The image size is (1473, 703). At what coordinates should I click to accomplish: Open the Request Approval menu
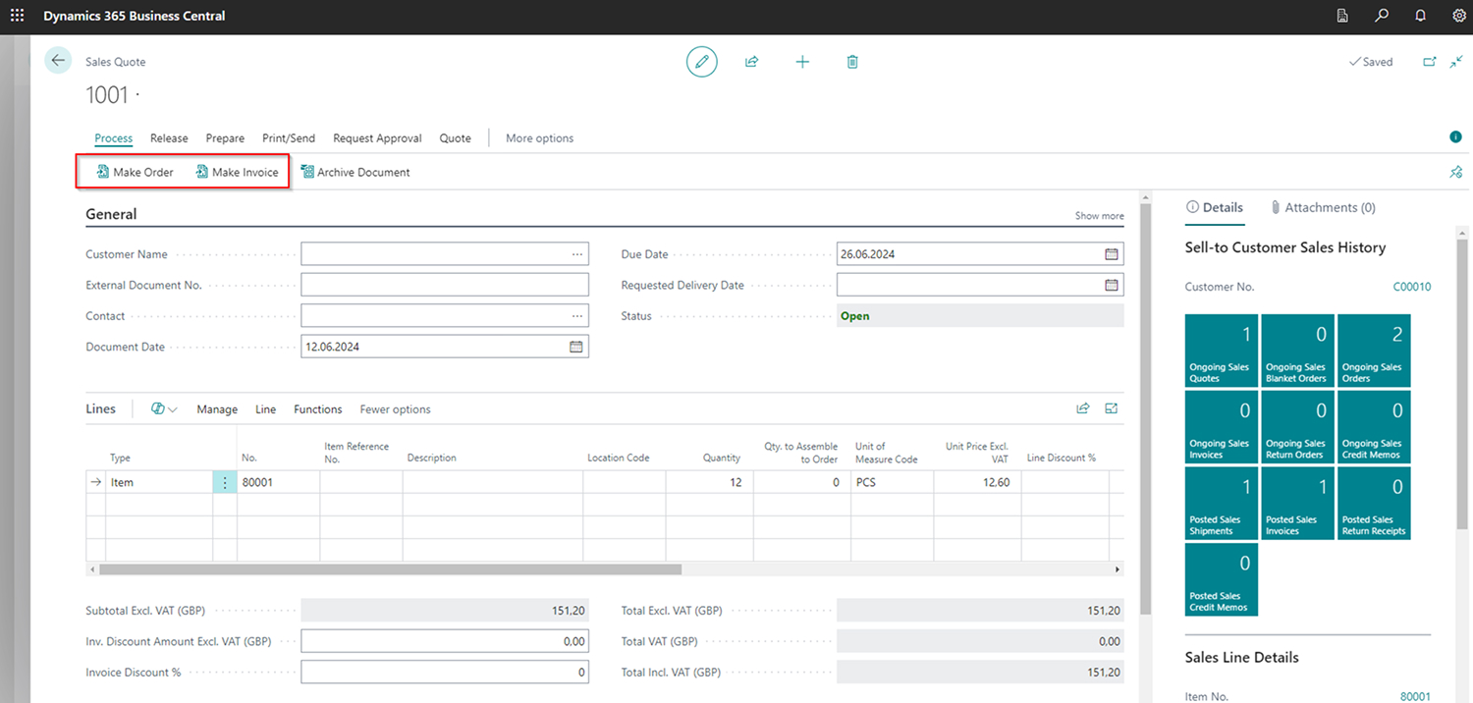coord(377,138)
